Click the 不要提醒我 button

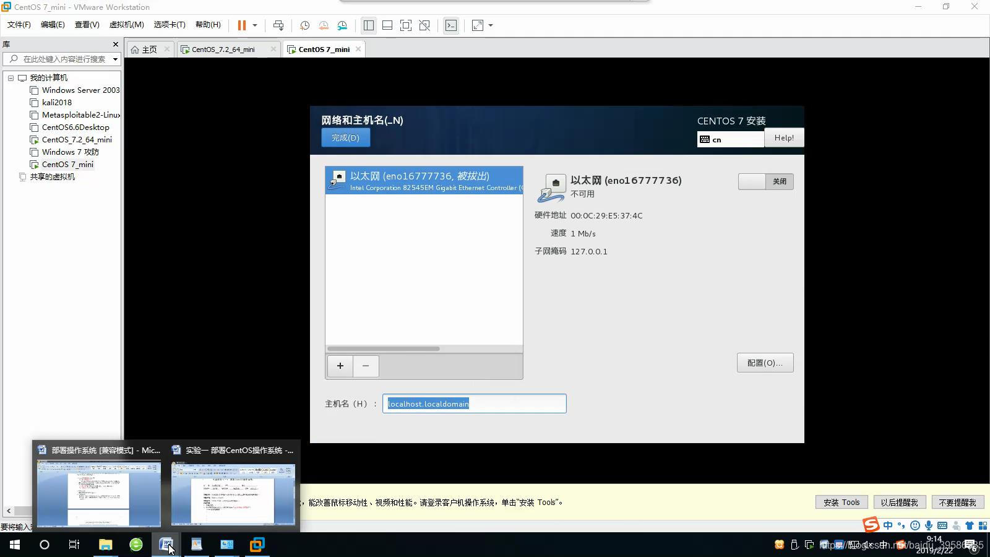[957, 503]
